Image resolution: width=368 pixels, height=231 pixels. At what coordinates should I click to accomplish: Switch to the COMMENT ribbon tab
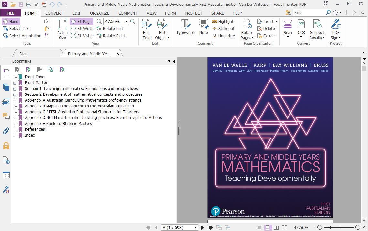pyautogui.click(x=128, y=13)
